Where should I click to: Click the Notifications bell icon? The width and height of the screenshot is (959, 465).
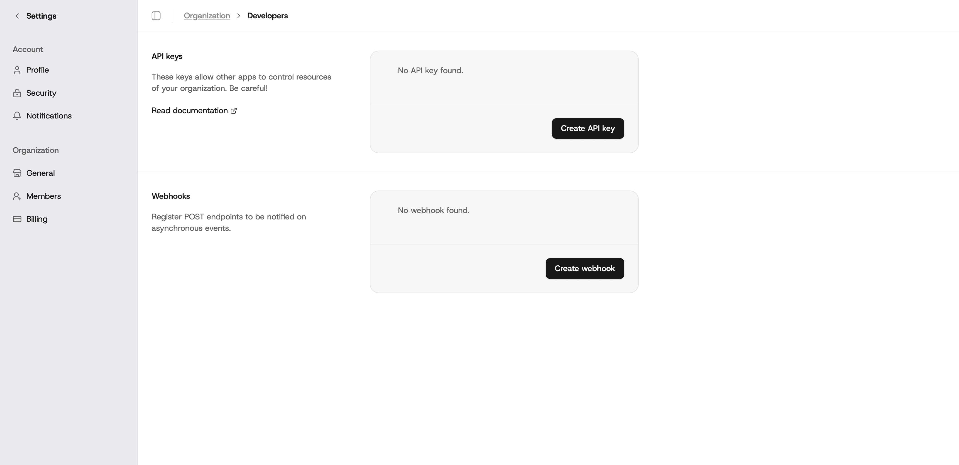point(17,116)
